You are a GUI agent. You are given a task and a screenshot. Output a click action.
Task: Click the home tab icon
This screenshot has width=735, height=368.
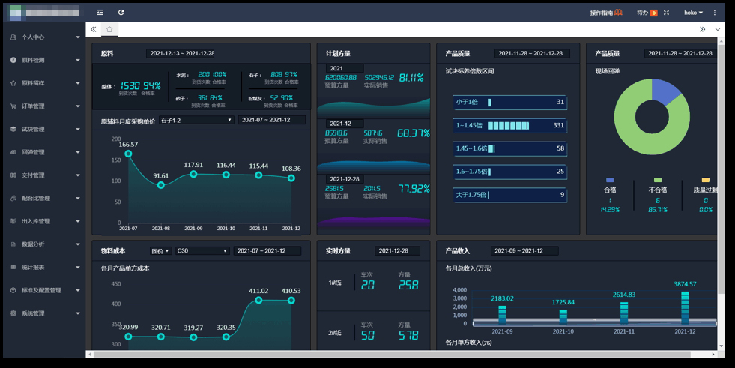click(x=109, y=29)
